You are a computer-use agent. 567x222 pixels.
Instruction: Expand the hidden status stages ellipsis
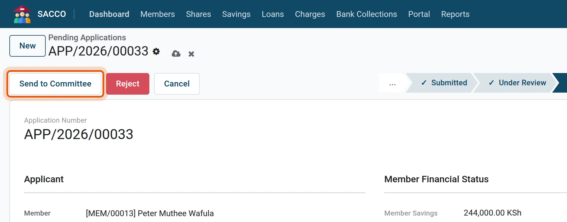point(392,83)
